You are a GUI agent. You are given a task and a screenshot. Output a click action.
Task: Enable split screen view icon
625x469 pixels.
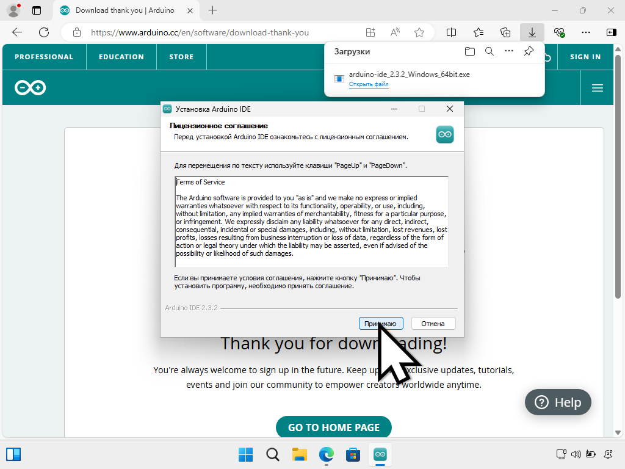pyautogui.click(x=451, y=32)
